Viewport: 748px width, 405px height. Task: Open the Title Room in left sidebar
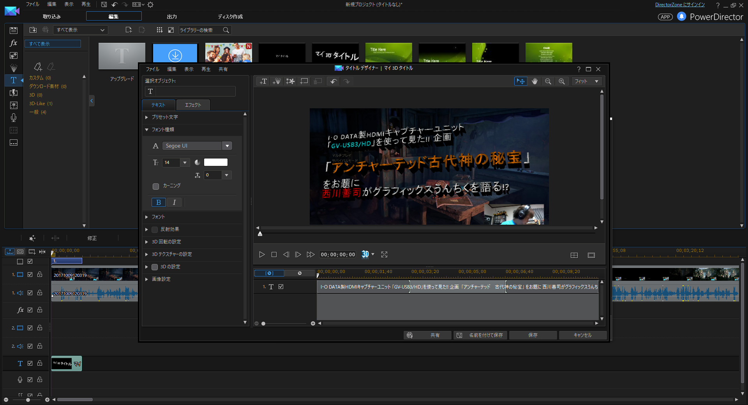14,80
